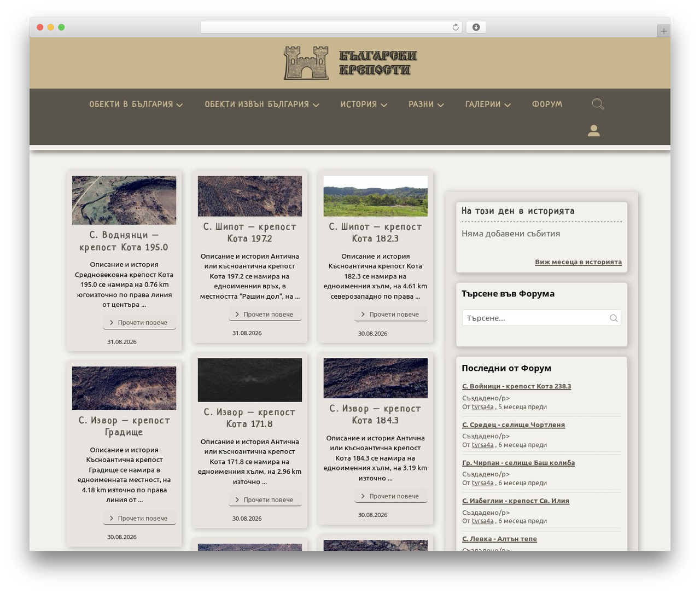Image resolution: width=700 pixels, height=593 pixels.
Task: Click the title С. Извор — крепост Кота 184.3
Action: (x=376, y=415)
